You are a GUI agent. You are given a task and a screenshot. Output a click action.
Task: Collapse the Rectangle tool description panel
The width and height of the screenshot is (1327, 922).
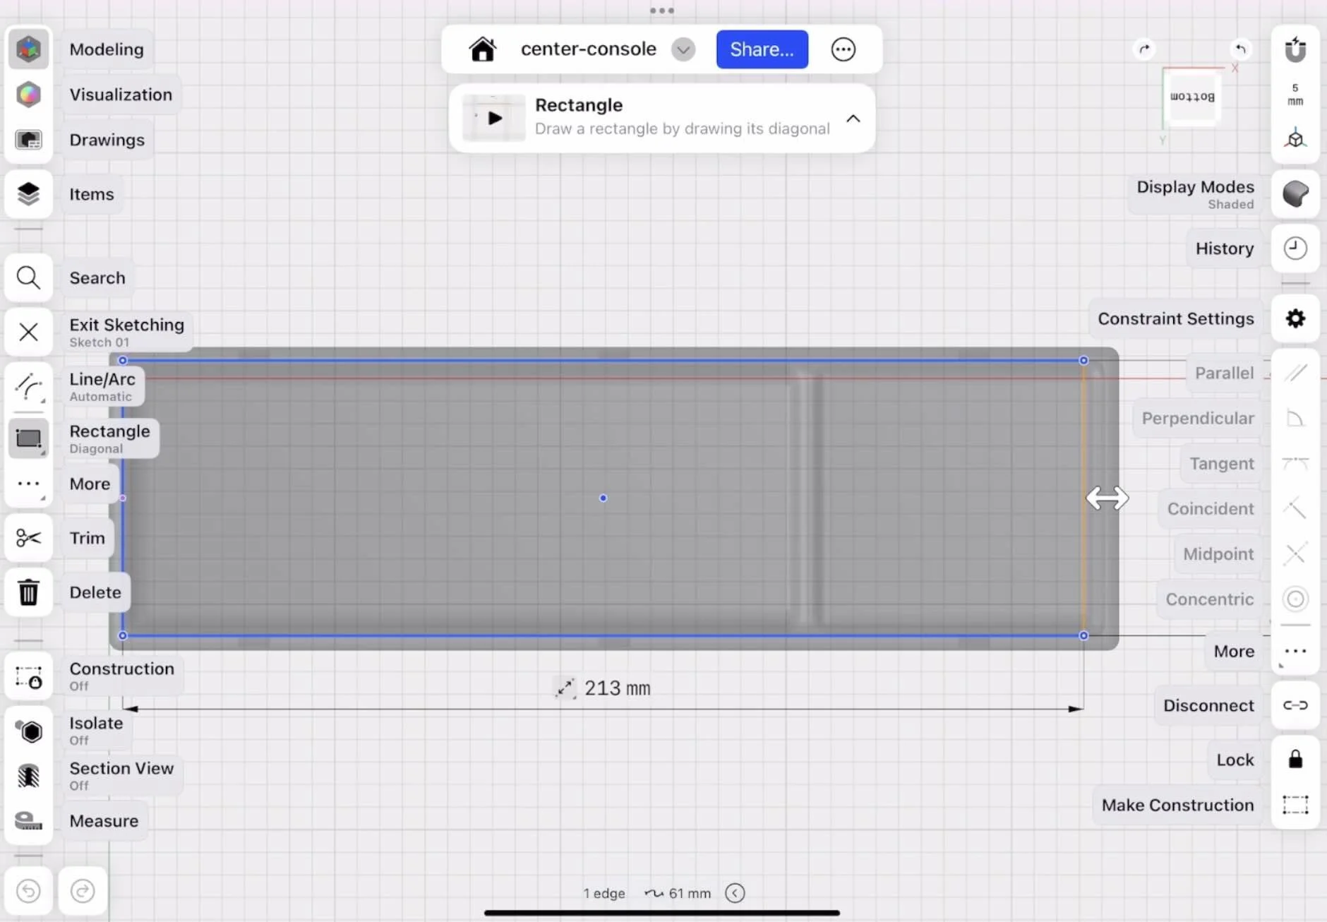point(852,119)
